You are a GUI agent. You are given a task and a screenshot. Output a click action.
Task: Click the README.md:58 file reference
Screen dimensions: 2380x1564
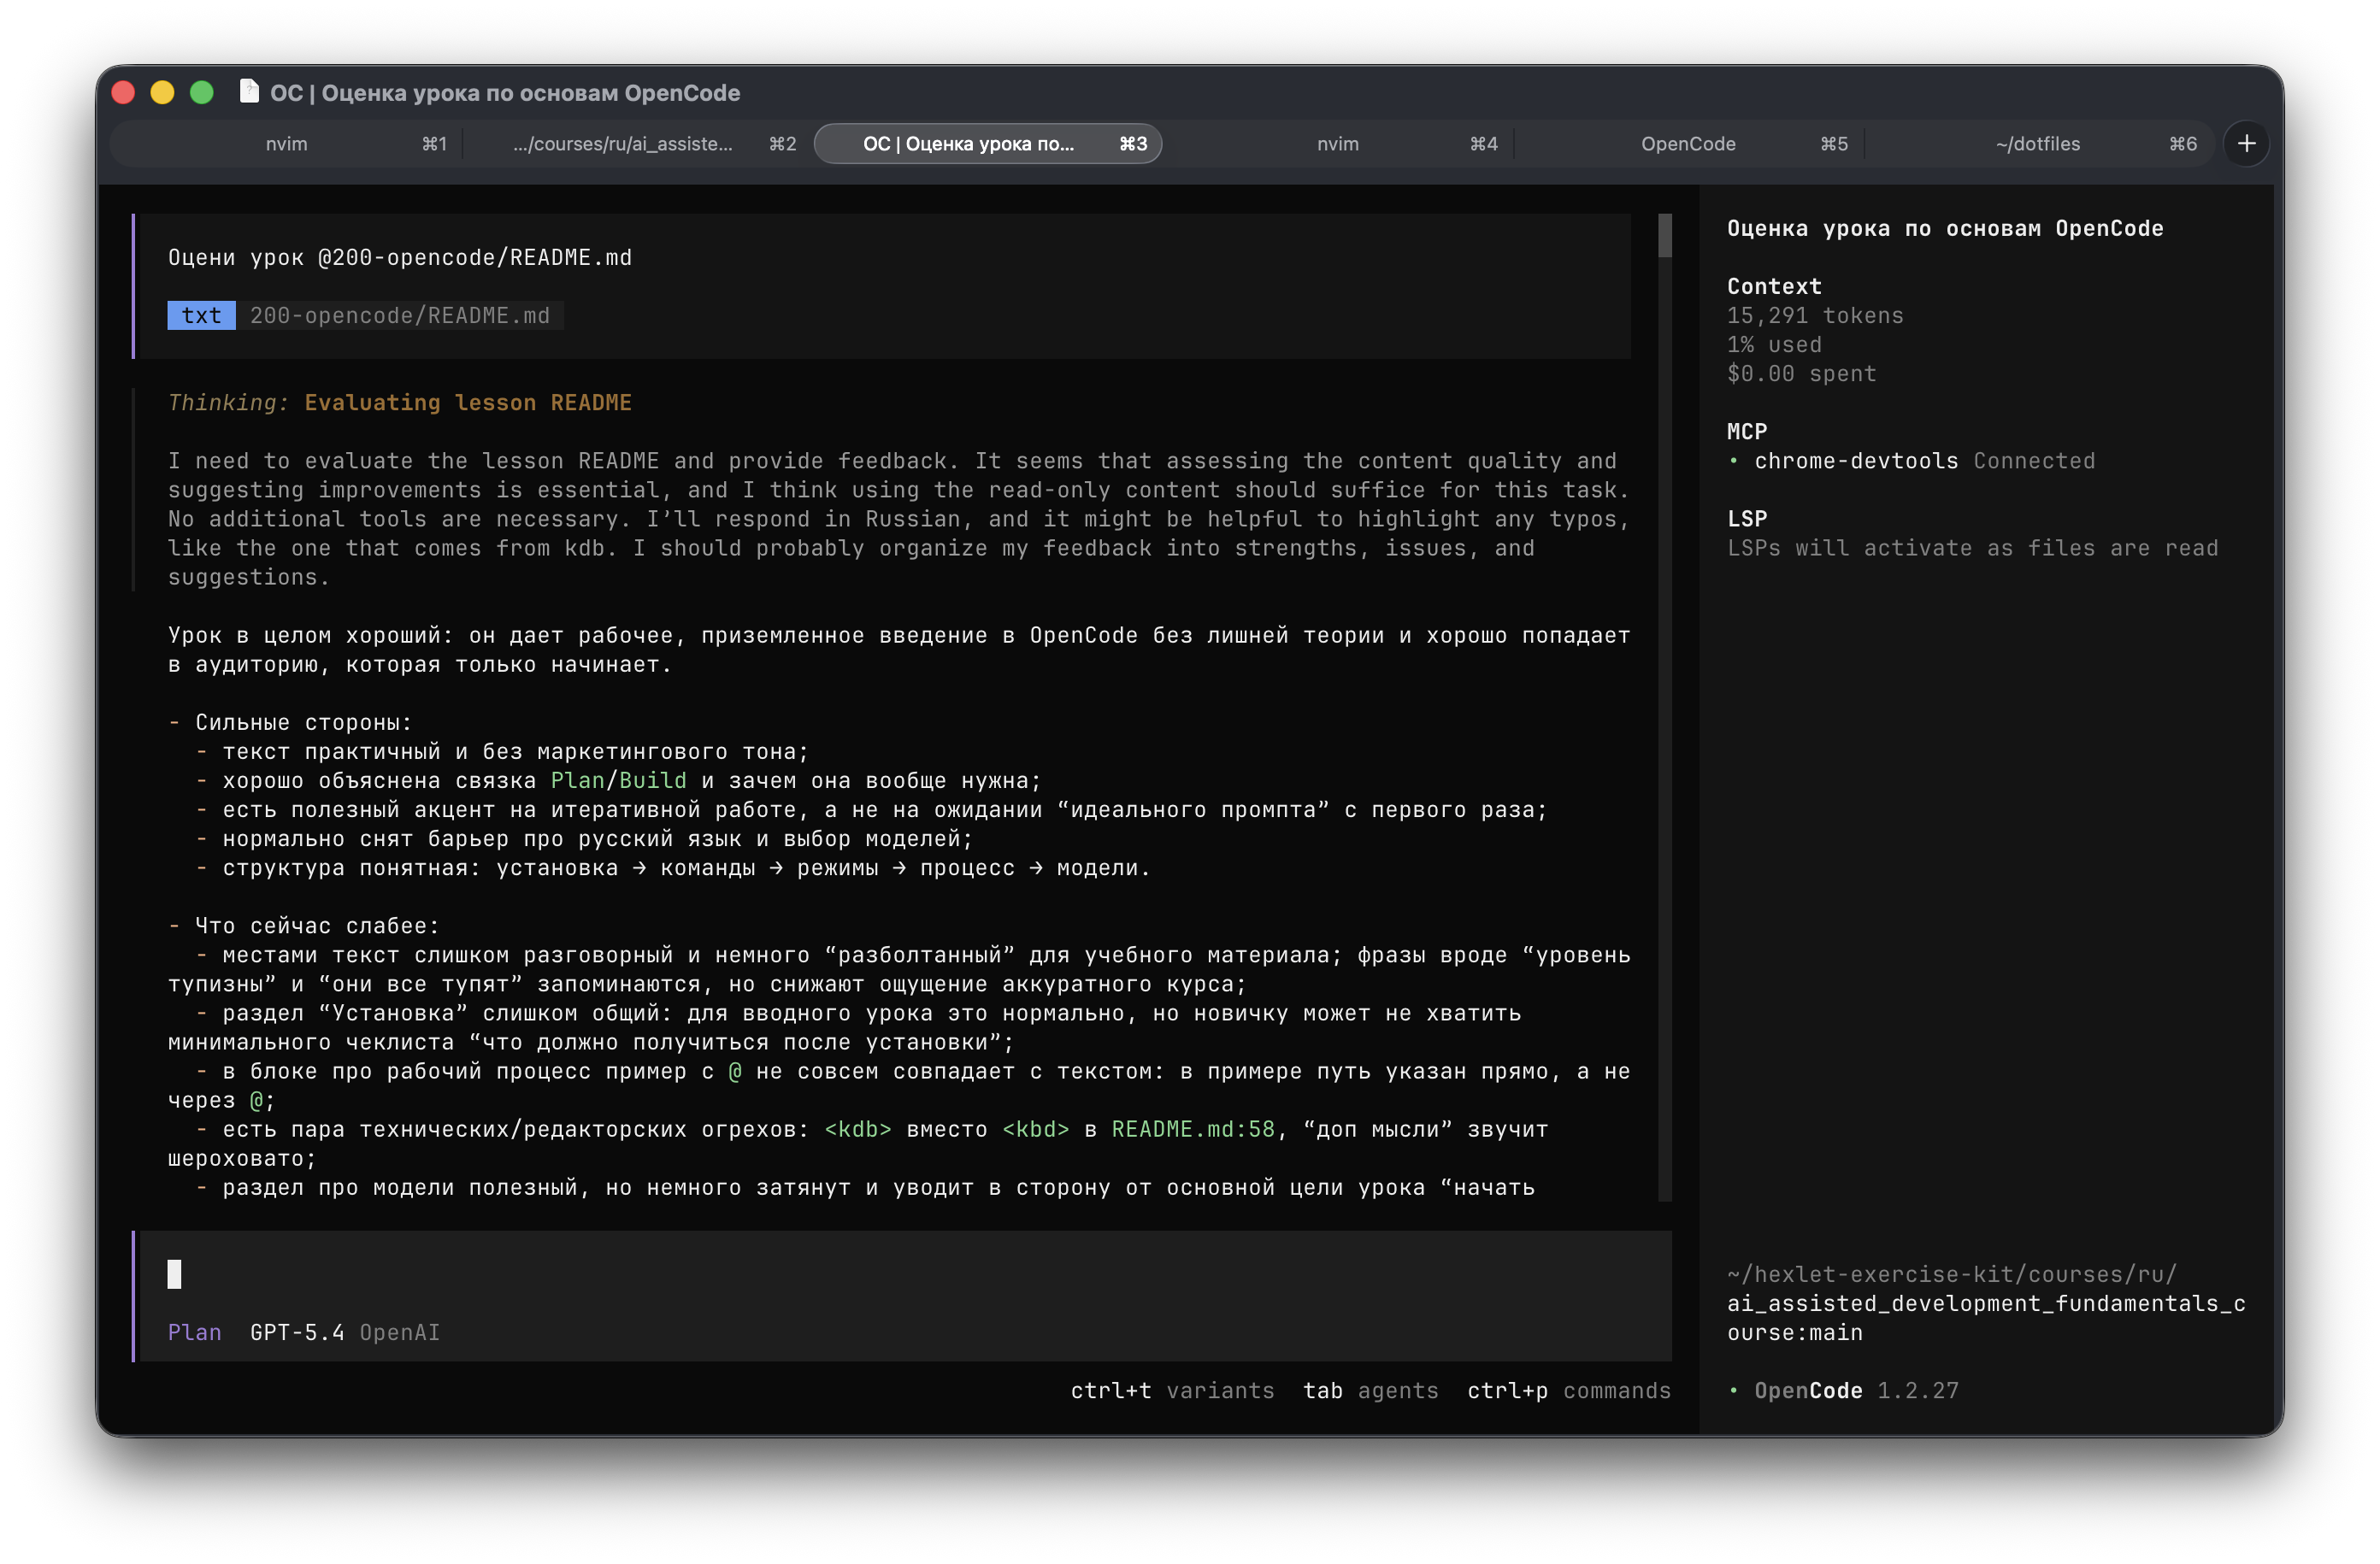pyautogui.click(x=1192, y=1129)
